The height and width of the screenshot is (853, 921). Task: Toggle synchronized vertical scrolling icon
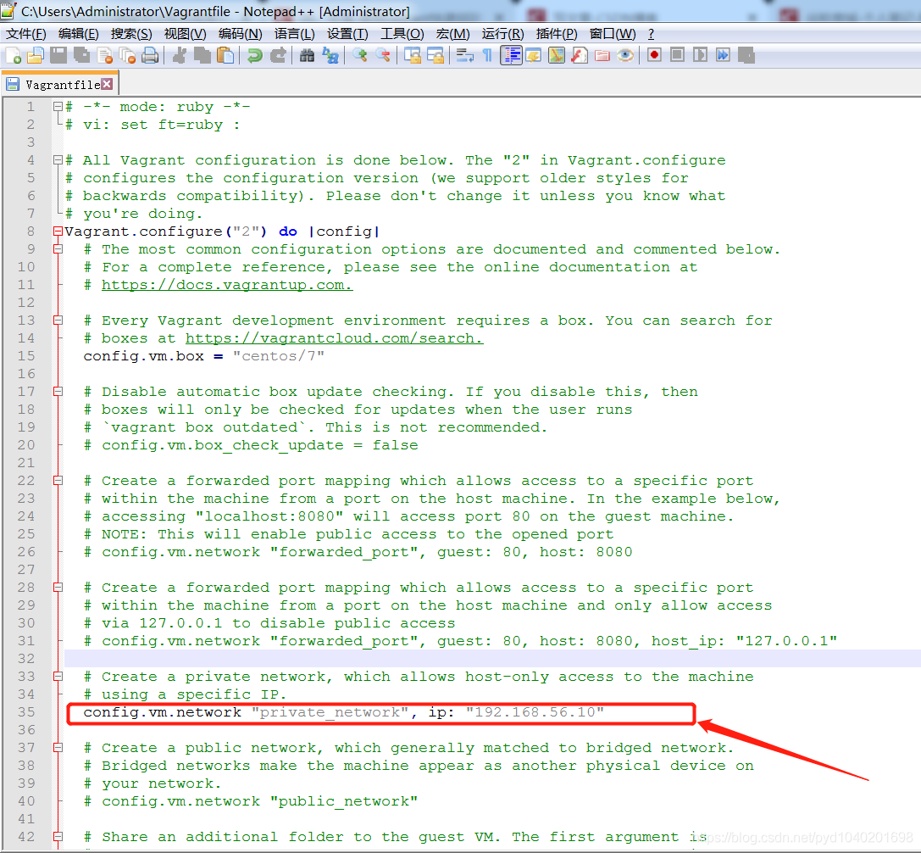[x=413, y=55]
